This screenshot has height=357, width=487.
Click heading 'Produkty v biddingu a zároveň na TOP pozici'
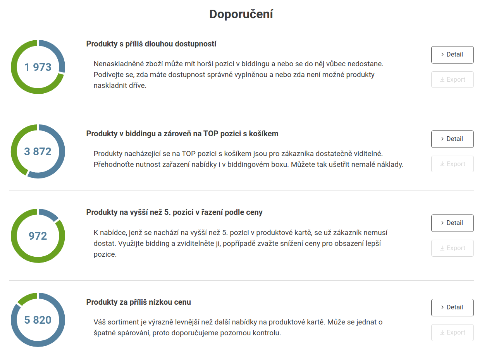182,134
